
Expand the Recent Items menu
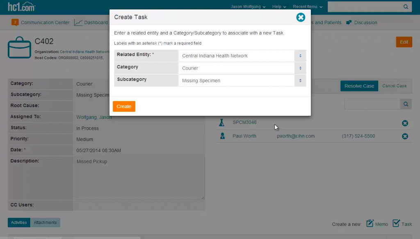click(307, 7)
